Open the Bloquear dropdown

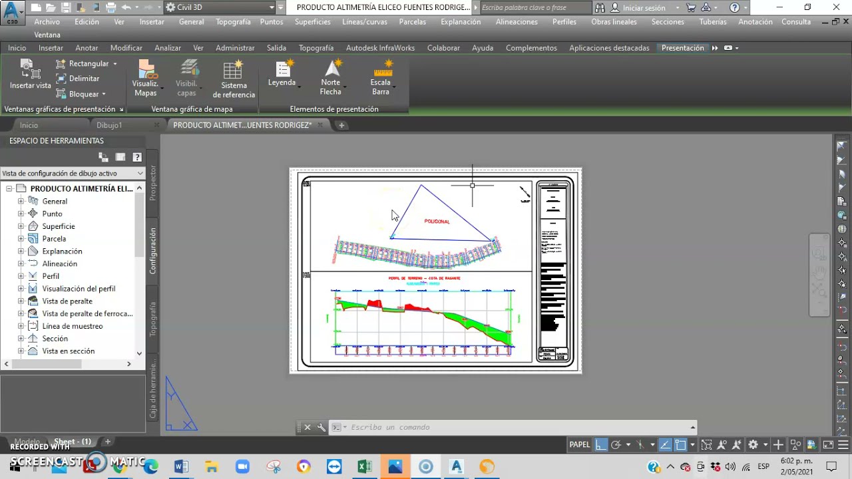click(x=104, y=94)
